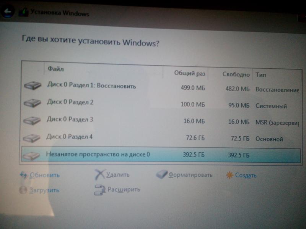Screen dimensions: 306x229
Task: Click the Расширить extend icon
Action: coord(100,190)
